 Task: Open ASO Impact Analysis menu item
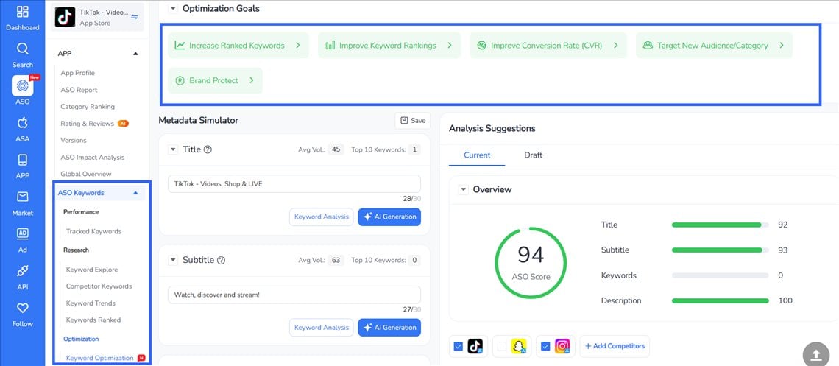coord(93,158)
